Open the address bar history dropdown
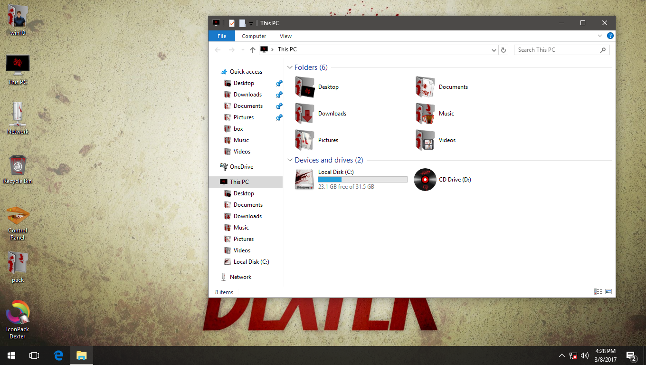The width and height of the screenshot is (646, 365). point(494,49)
